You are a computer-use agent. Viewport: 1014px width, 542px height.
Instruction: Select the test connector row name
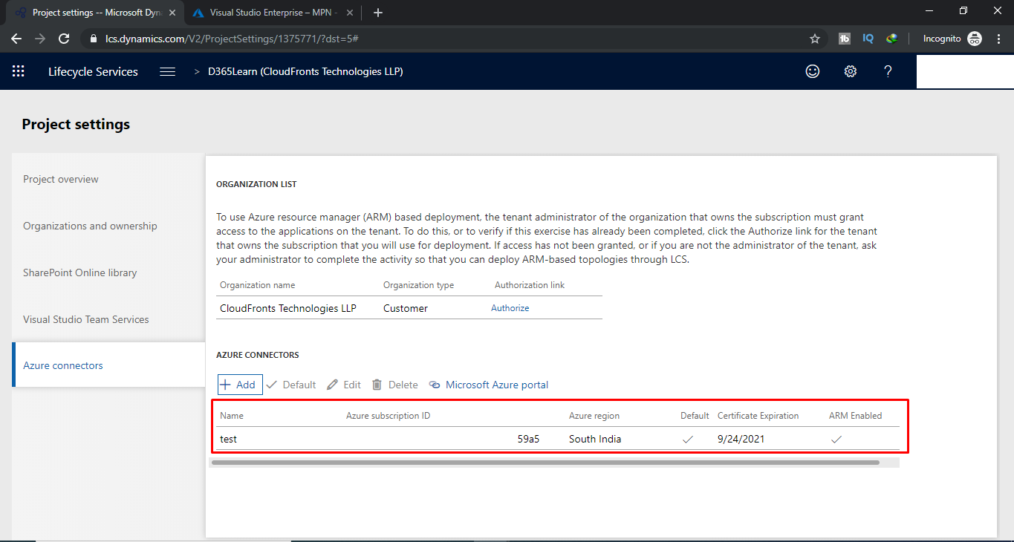tap(228, 439)
